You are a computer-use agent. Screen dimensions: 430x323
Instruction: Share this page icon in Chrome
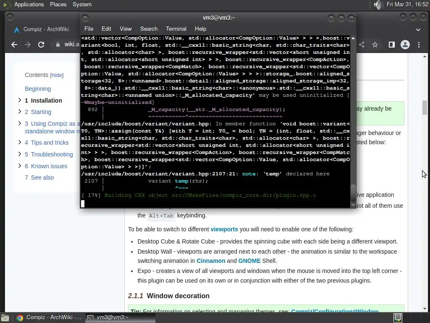pyautogui.click(x=362, y=45)
